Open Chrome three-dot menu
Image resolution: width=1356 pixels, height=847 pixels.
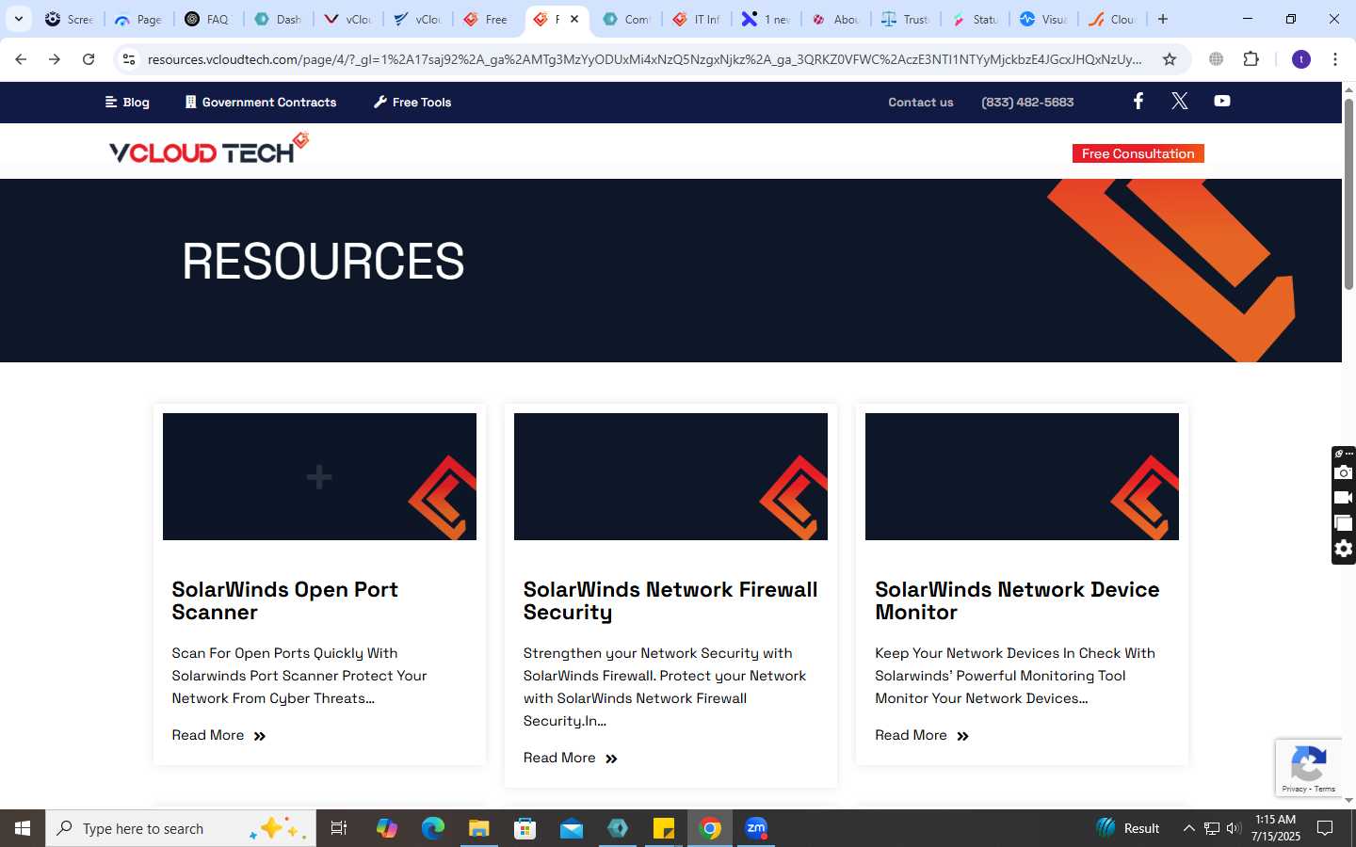tap(1335, 59)
